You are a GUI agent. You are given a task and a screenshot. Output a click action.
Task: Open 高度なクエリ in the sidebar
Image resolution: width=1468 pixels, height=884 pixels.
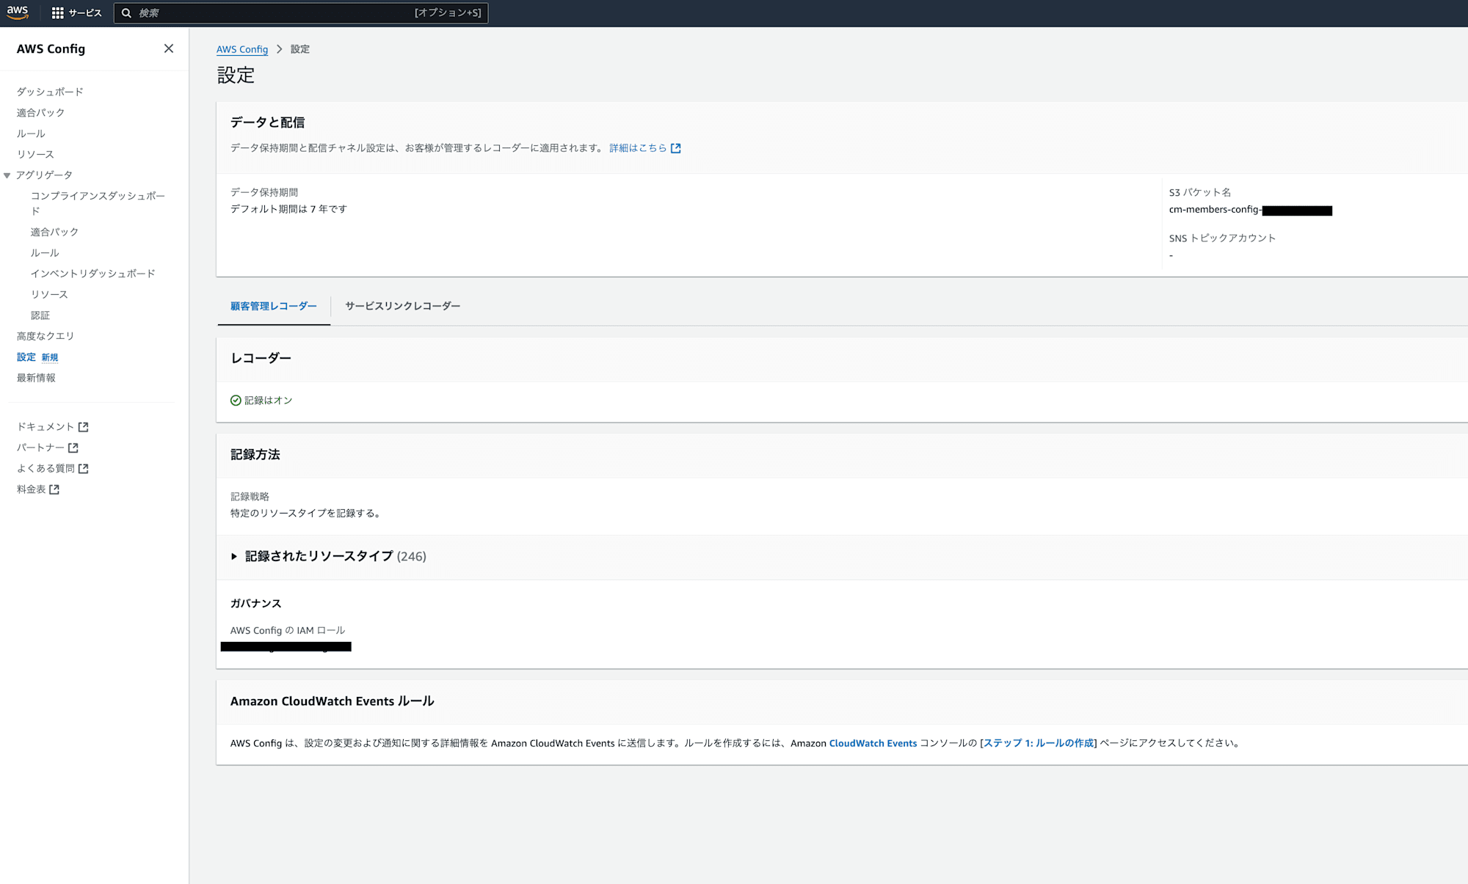46,336
